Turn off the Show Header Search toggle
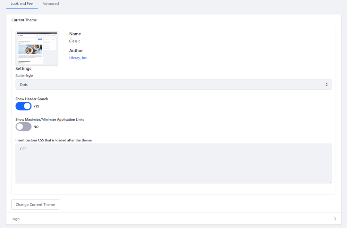The height and width of the screenshot is (228, 347). tap(24, 106)
